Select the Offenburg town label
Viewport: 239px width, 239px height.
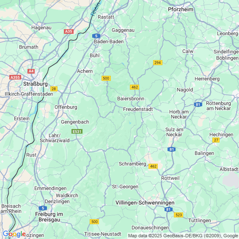pyautogui.click(x=66, y=107)
